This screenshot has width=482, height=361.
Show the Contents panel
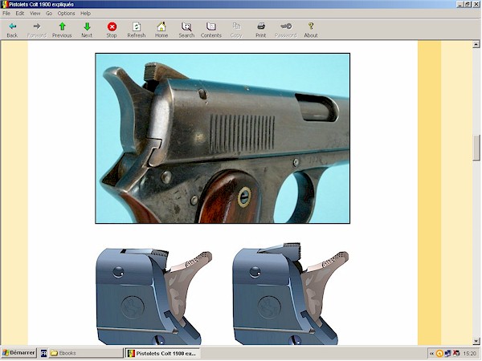[211, 30]
